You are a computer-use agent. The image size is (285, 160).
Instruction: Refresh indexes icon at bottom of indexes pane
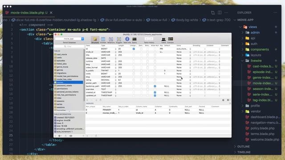(96, 136)
